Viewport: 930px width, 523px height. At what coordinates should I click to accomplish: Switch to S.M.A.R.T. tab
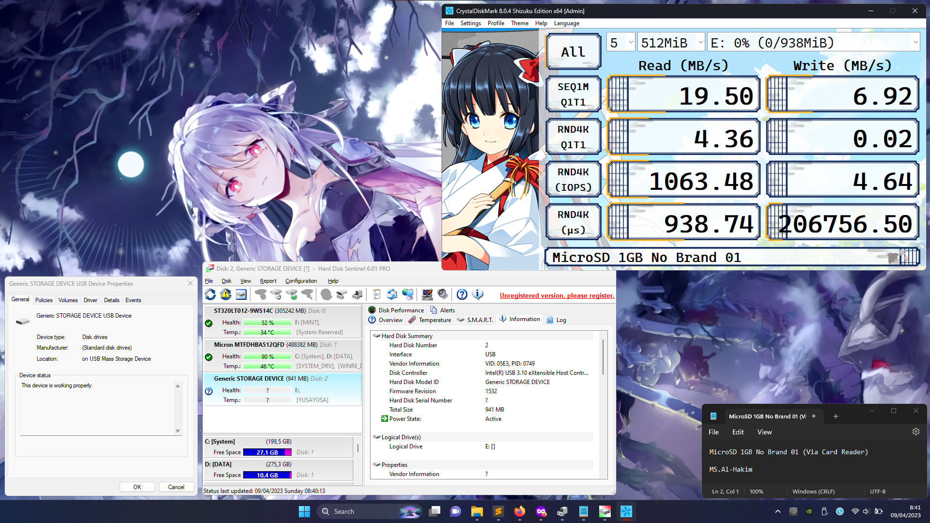[x=475, y=320]
